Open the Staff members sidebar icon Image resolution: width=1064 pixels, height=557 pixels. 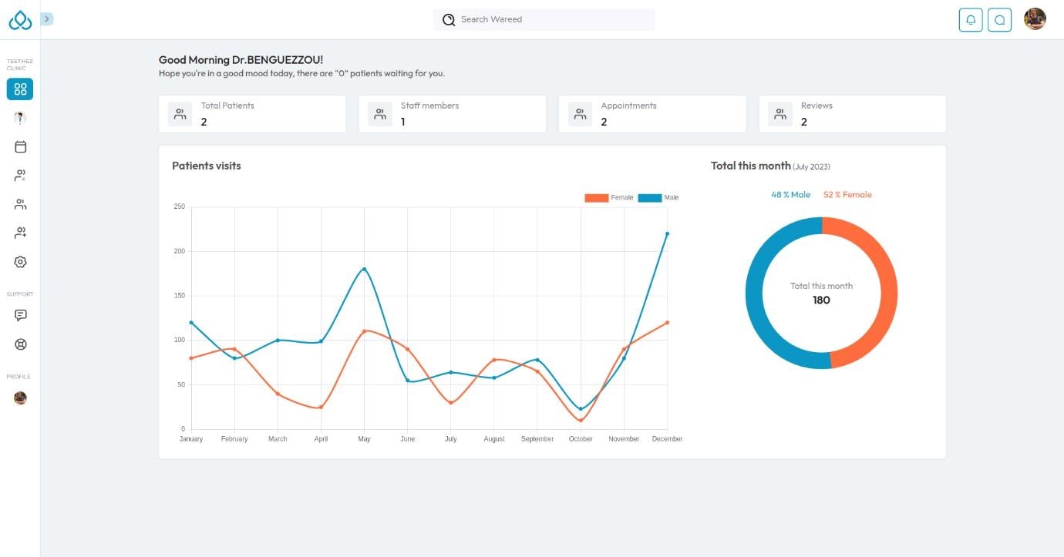click(x=19, y=203)
